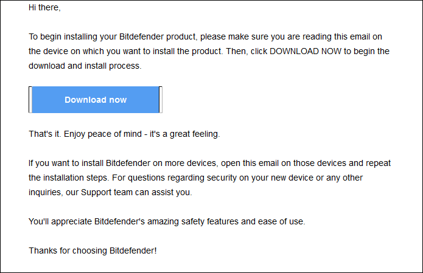Click the right bracket edge of Download button
Screen dimensions: 423x273
[x=161, y=100]
